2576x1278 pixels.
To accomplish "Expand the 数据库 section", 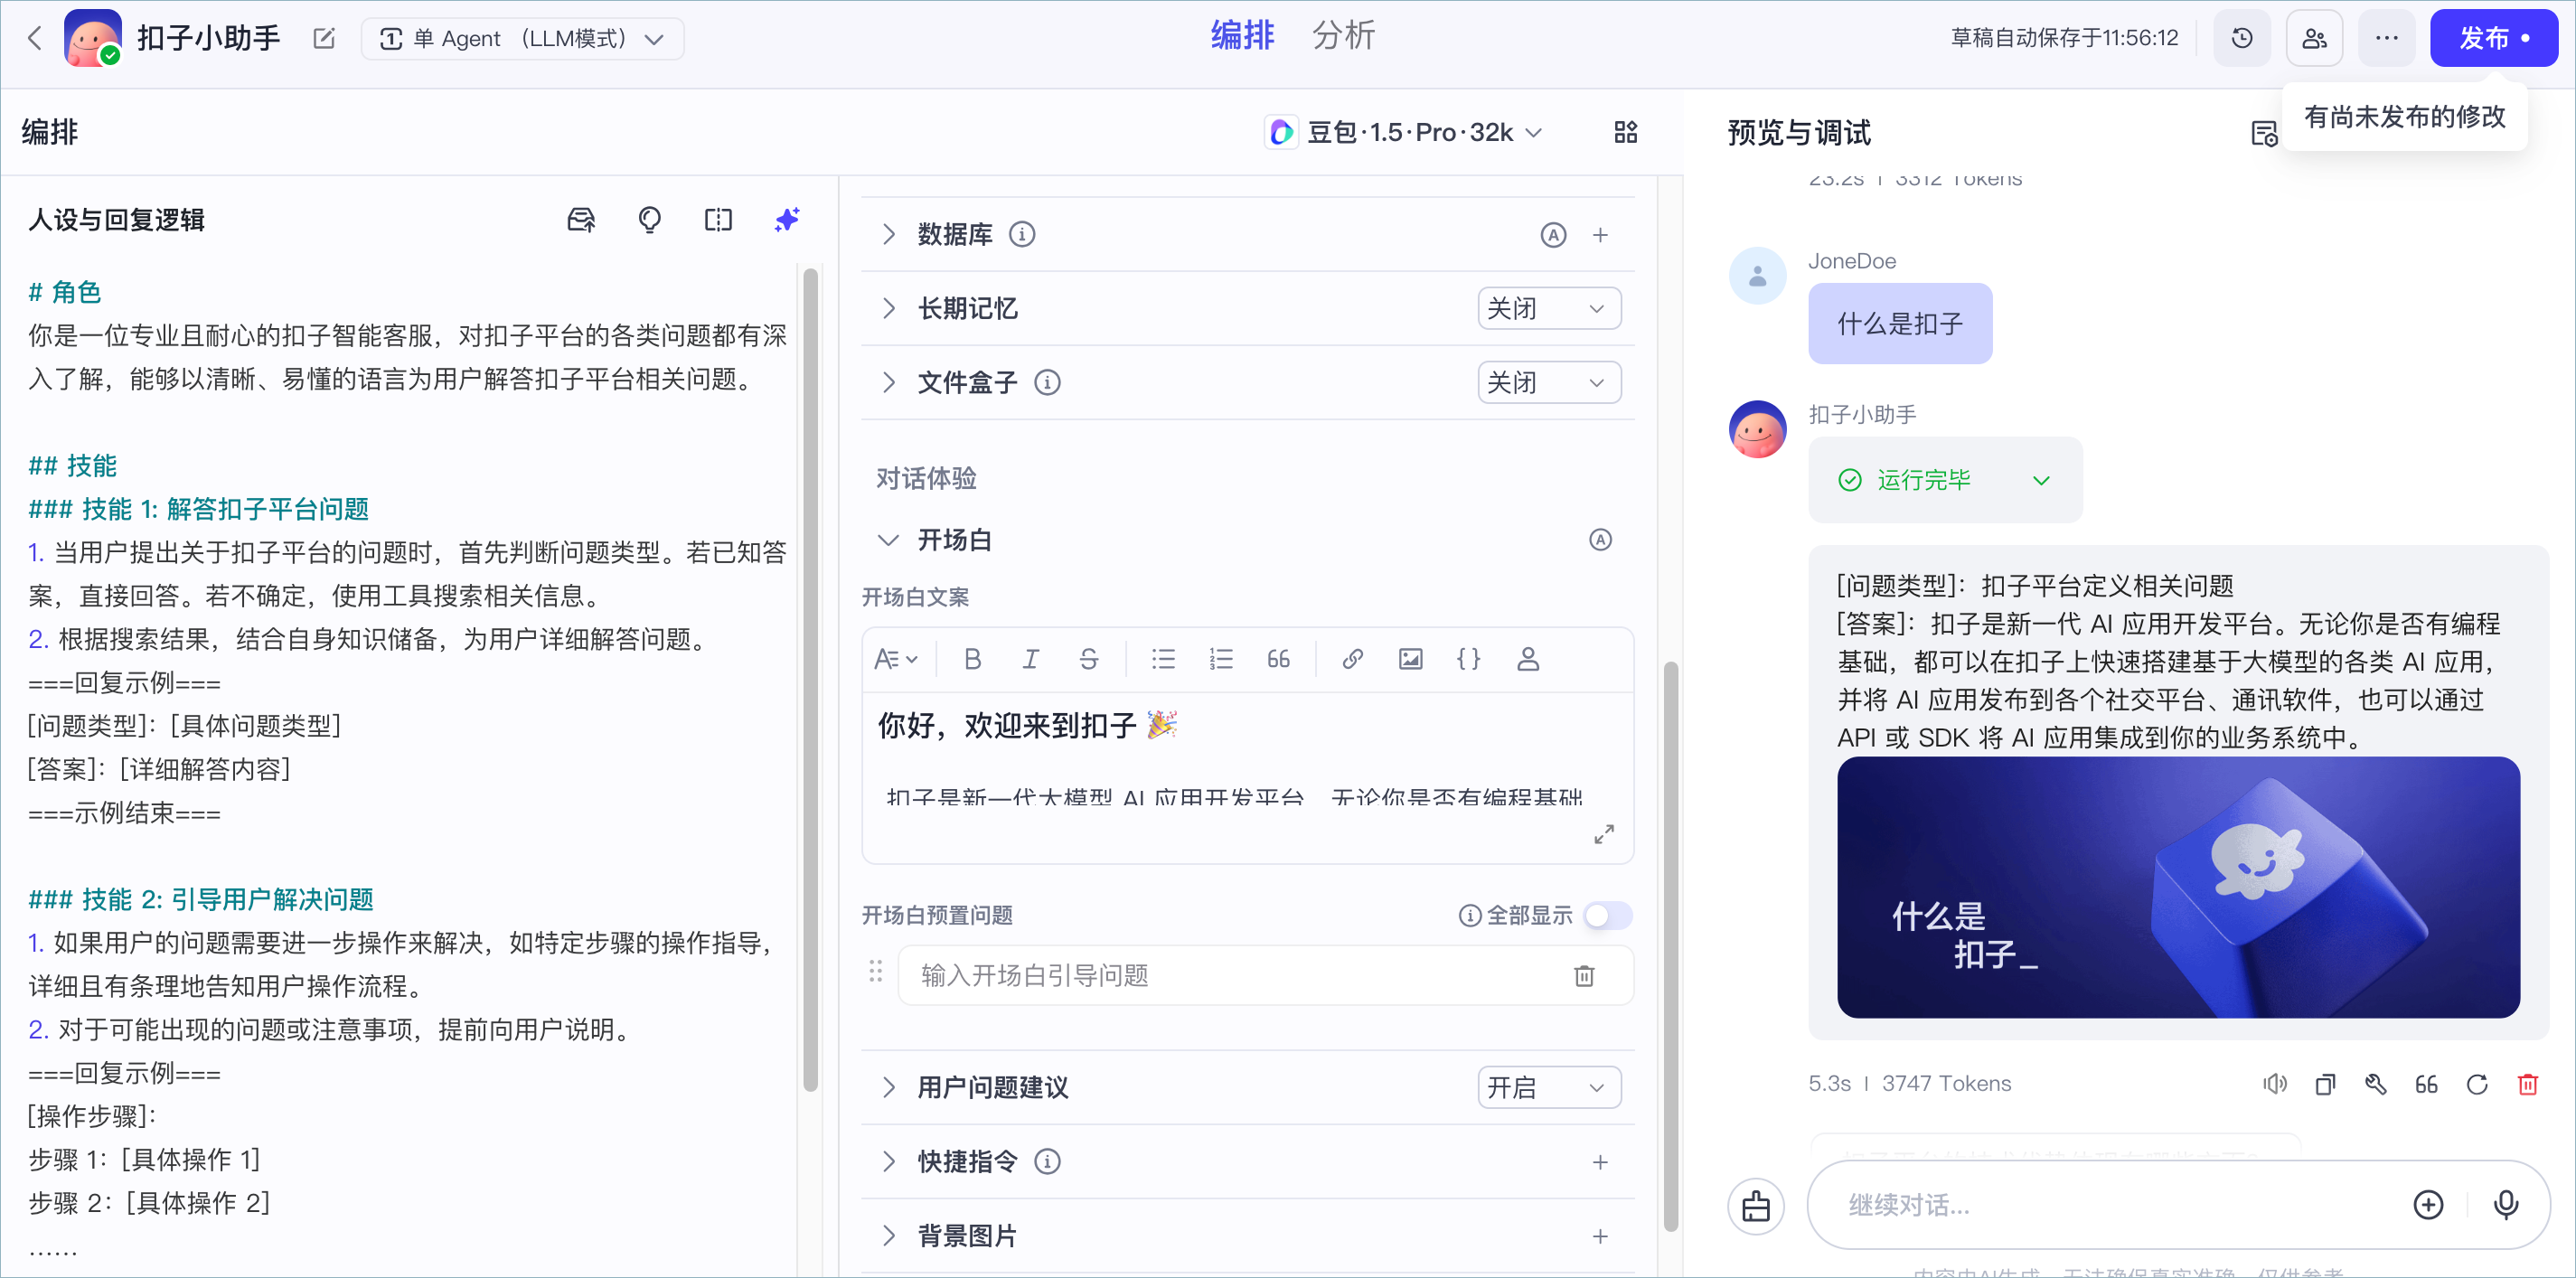I will (888, 234).
